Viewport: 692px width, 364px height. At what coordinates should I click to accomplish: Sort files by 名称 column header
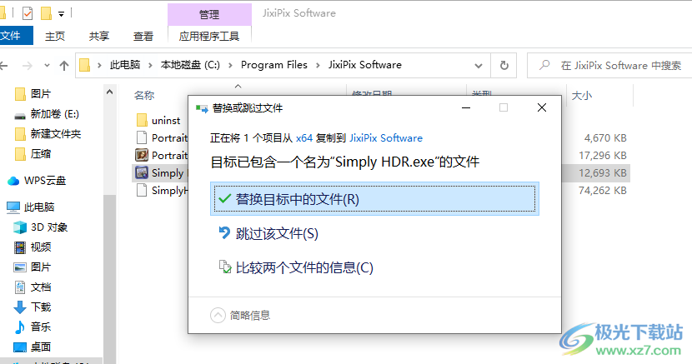144,95
